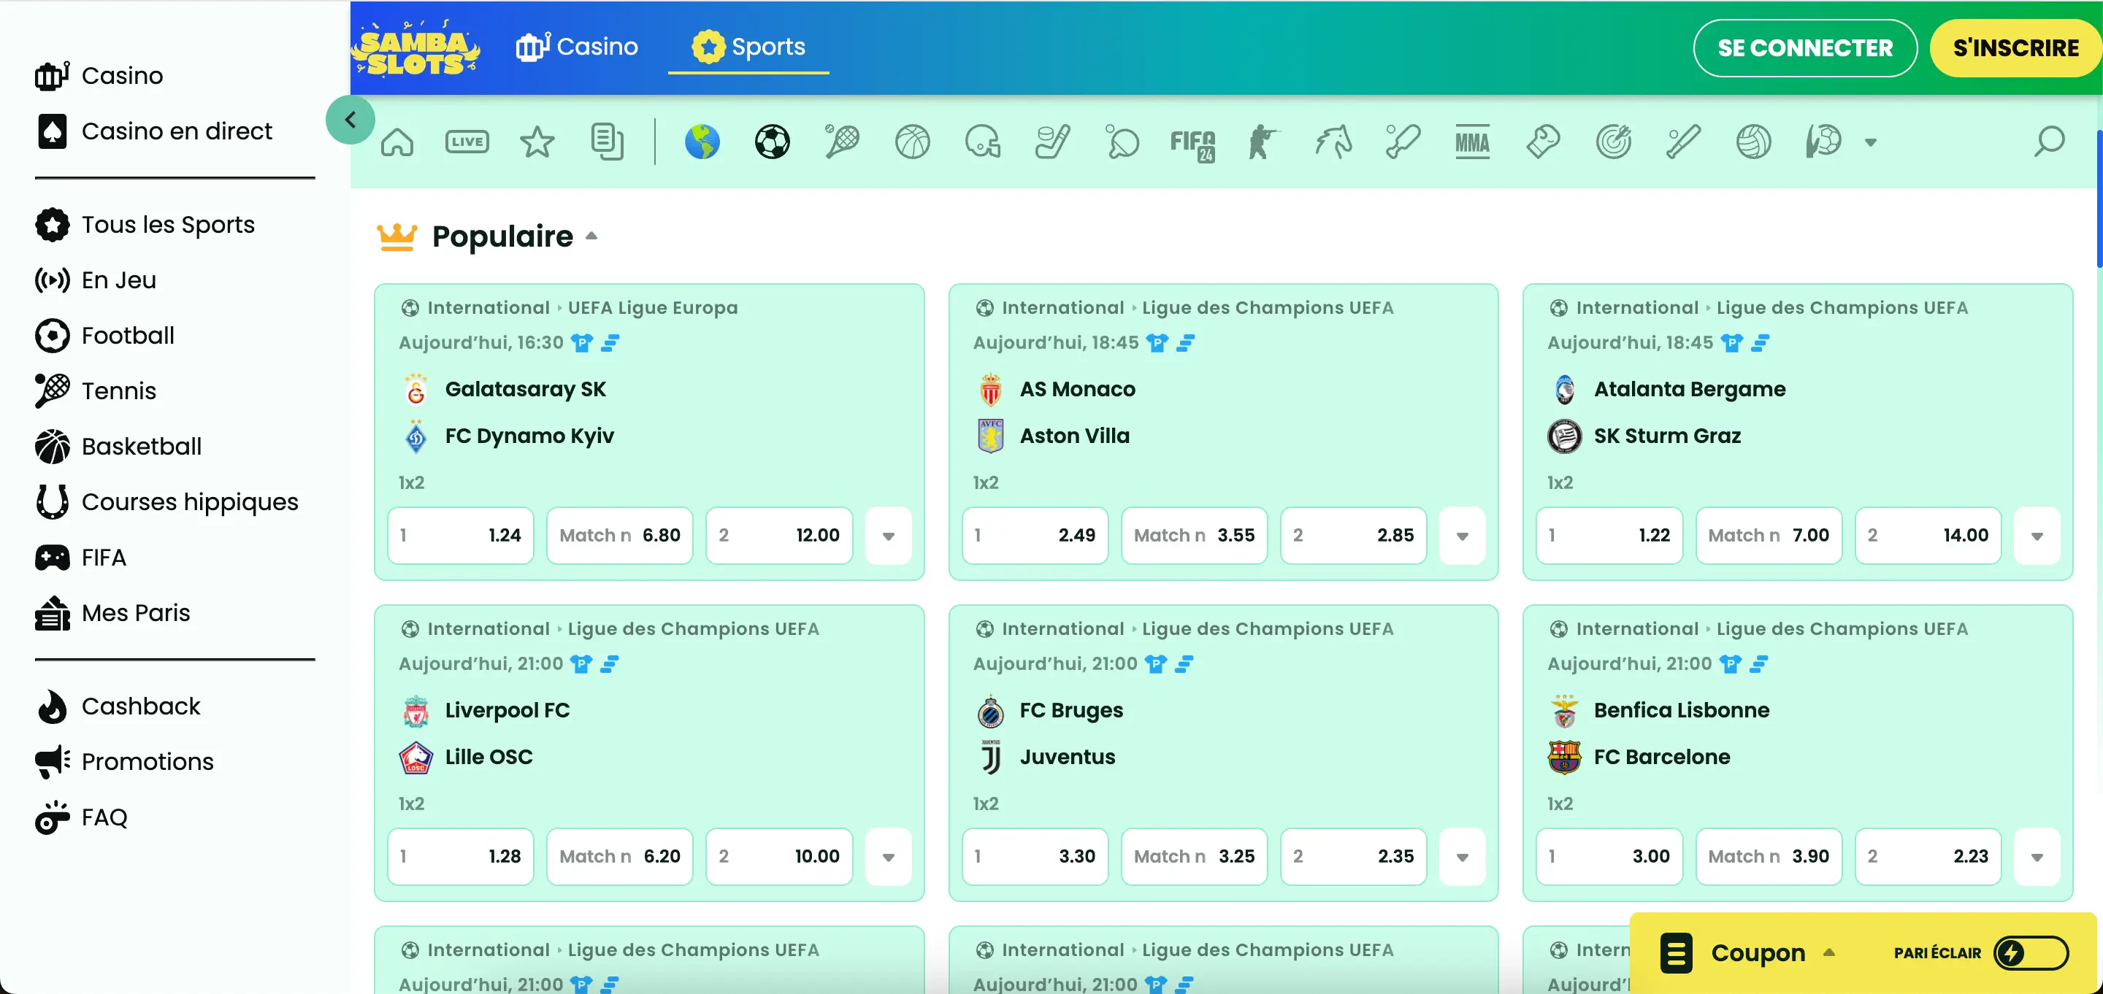This screenshot has height=994, width=2103.
Task: Open the sports search magnifier
Action: click(2049, 142)
